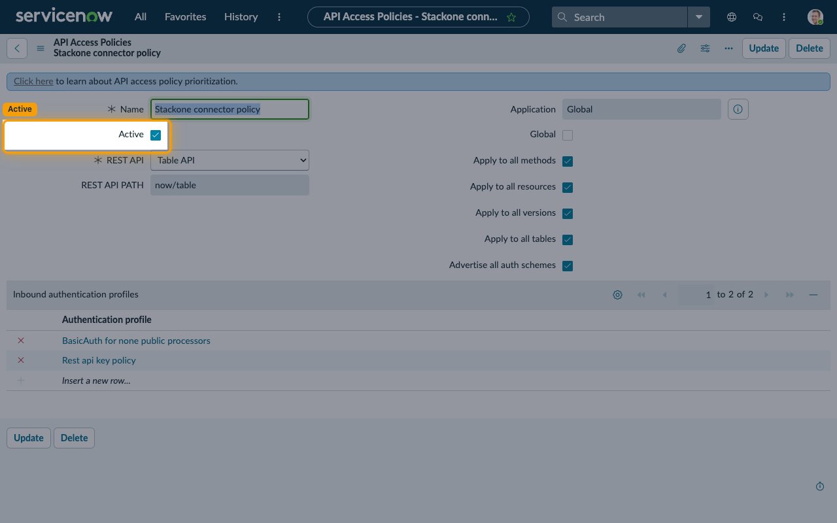
Task: Click the response time stopwatch icon
Action: (820, 486)
